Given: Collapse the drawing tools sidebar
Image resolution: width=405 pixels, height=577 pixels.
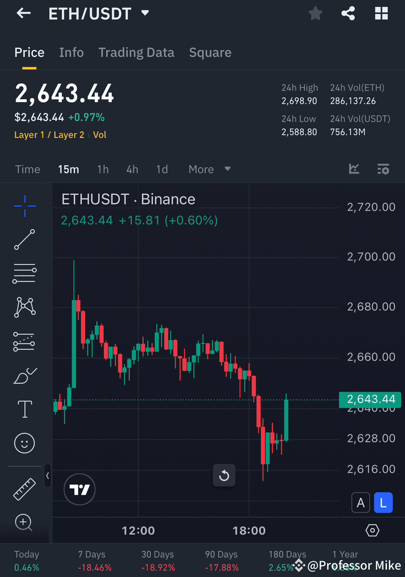Looking at the screenshot, I should (47, 476).
